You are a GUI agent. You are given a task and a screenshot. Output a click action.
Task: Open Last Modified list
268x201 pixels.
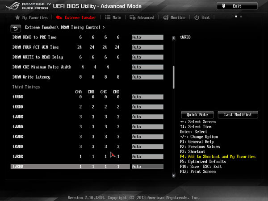coord(238,115)
